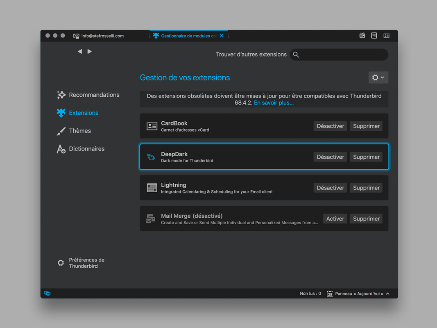The width and height of the screenshot is (437, 328).
Task: Open the calendar tab icon
Action: coord(362,35)
